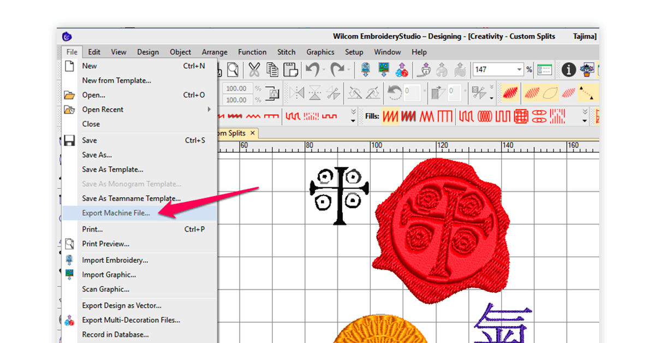The image size is (655, 343).
Task: Choose Export Machine File... from the File menu
Action: 139,213
